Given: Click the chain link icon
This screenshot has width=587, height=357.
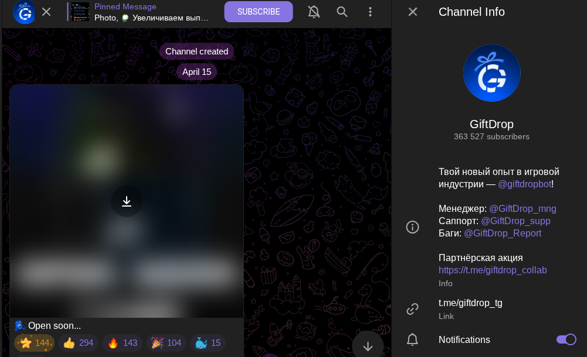Looking at the screenshot, I should tap(413, 309).
